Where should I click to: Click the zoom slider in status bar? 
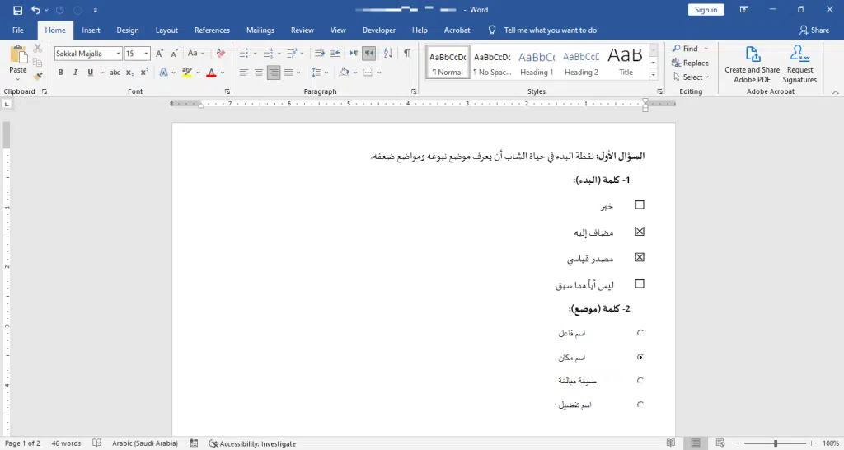775,443
